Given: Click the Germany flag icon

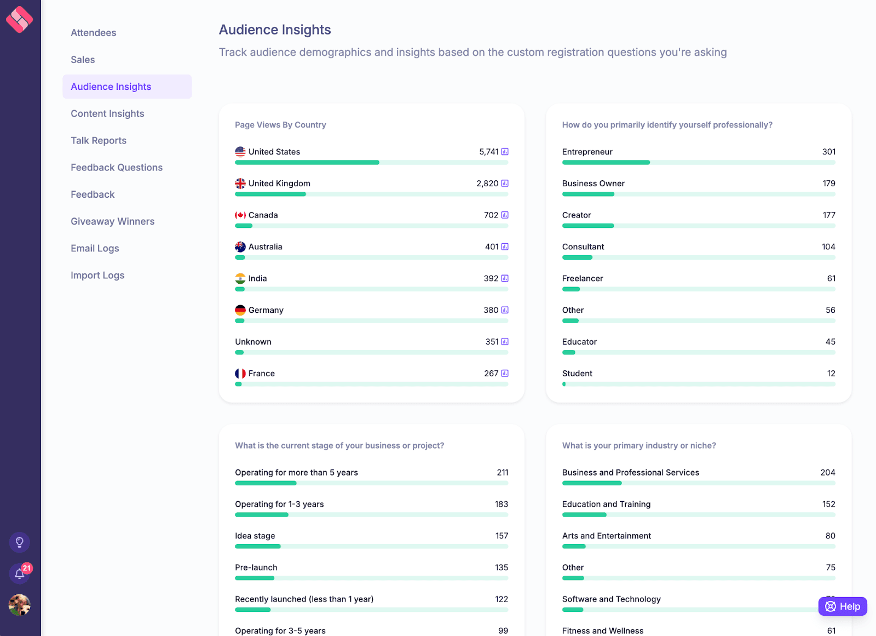Looking at the screenshot, I should [x=240, y=310].
